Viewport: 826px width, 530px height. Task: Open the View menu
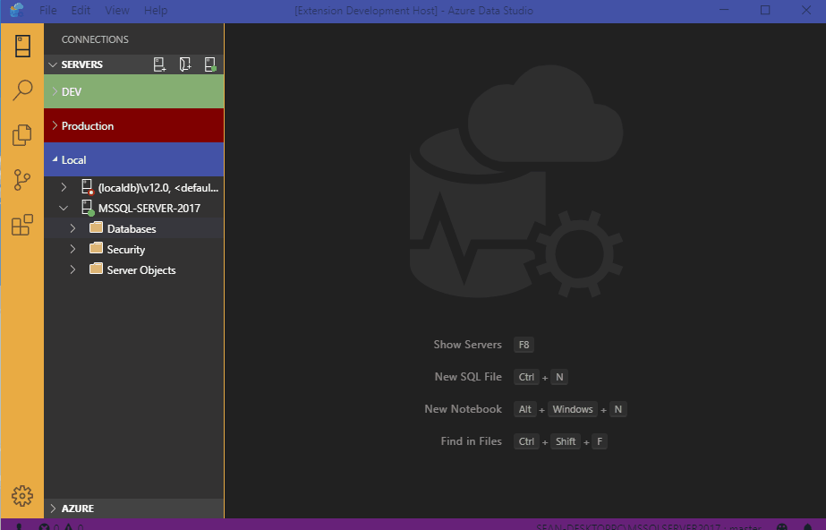coord(117,10)
